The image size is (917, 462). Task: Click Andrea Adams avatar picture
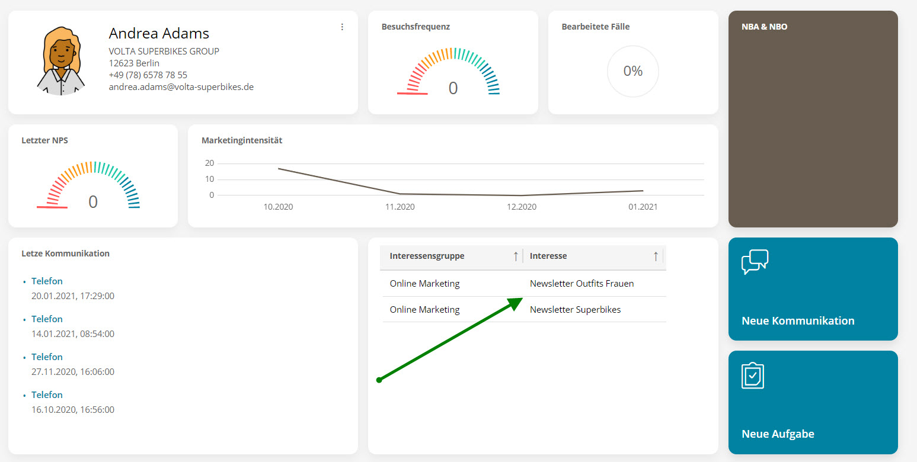60,60
